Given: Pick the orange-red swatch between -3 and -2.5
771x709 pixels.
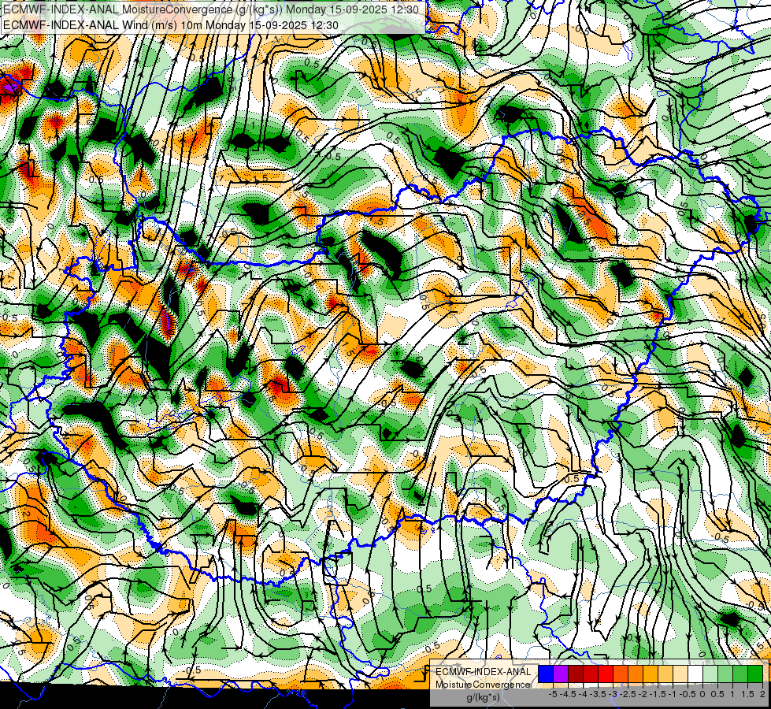Looking at the screenshot, I should pyautogui.click(x=621, y=674).
